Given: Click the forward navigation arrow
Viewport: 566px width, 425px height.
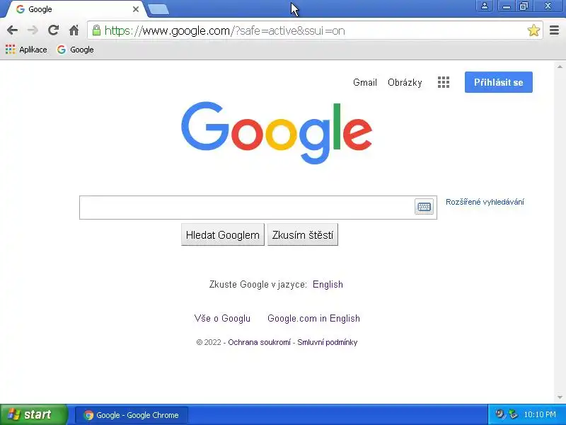Looking at the screenshot, I should click(33, 30).
